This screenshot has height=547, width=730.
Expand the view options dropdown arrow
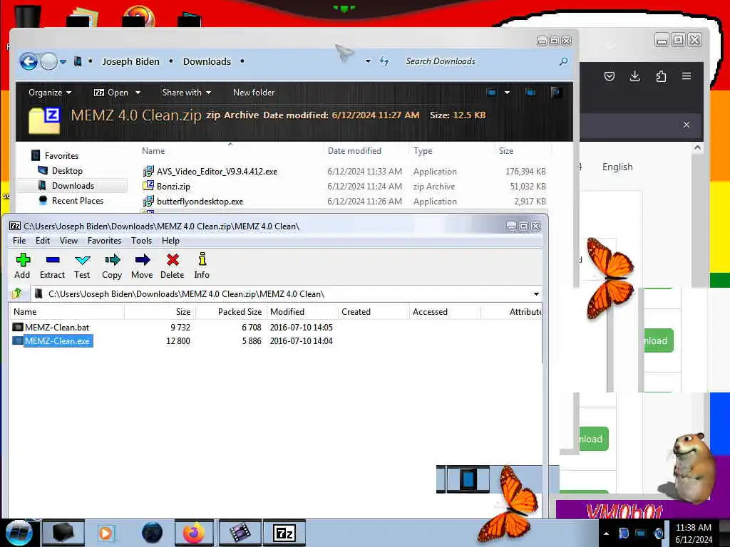coord(507,93)
